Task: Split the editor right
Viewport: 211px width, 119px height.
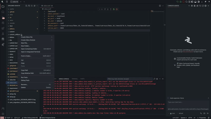Action: pos(160,6)
